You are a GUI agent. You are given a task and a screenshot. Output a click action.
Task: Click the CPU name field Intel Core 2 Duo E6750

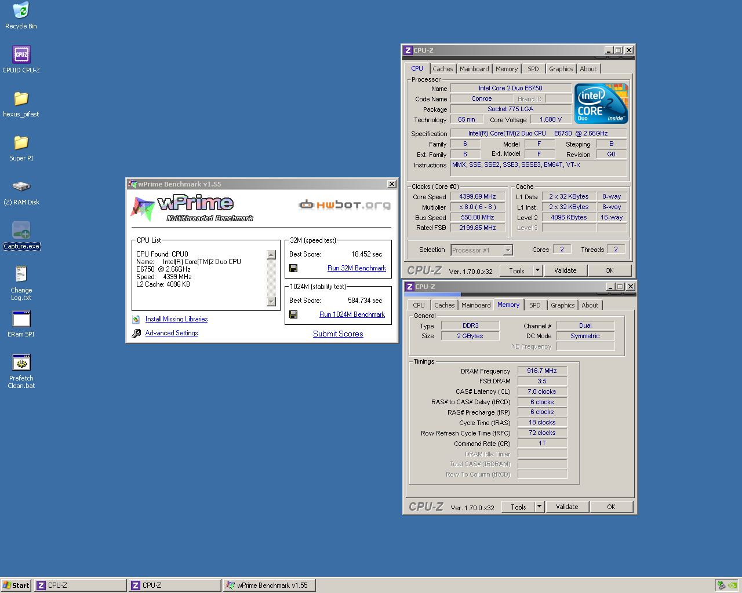click(x=511, y=88)
